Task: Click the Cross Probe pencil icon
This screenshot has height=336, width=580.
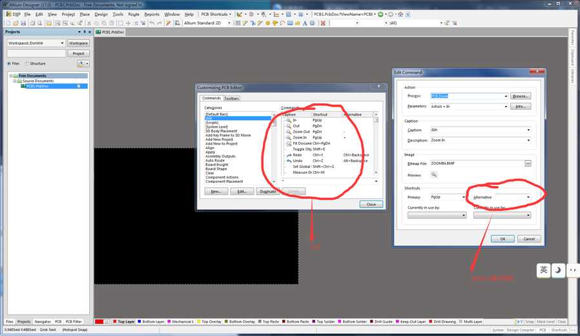Action: [x=168, y=23]
